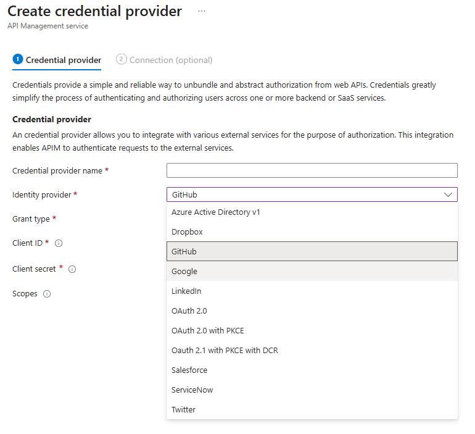This screenshot has width=475, height=434.
Task: Pick Google as identity provider
Action: coord(184,272)
